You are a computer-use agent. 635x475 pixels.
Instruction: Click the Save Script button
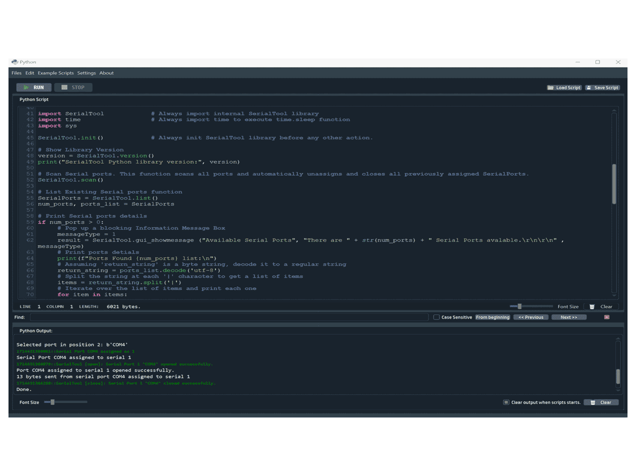tap(602, 87)
